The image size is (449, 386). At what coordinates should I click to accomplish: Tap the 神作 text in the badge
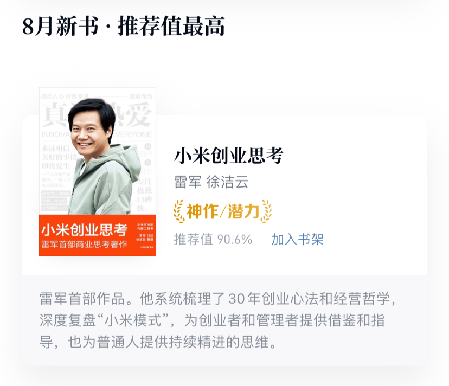click(202, 211)
